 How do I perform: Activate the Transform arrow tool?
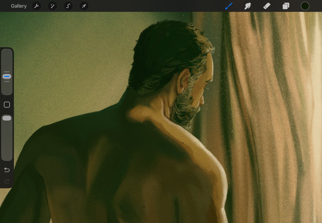[x=84, y=6]
